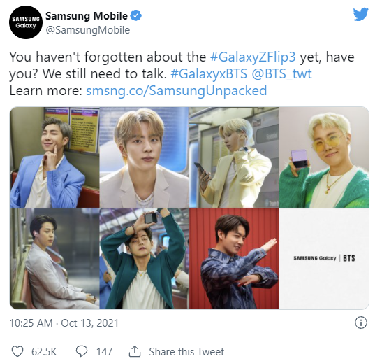Click the 62.5K likes count
The image size is (375, 361).
(44, 352)
